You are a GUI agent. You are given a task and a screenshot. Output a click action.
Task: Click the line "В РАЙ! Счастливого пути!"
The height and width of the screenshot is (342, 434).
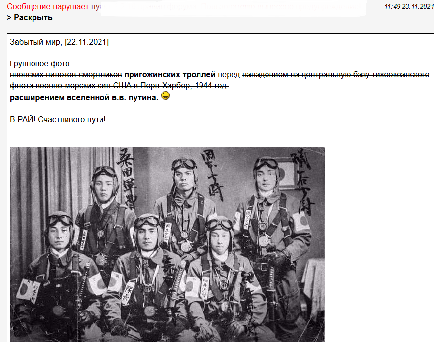[x=58, y=120]
